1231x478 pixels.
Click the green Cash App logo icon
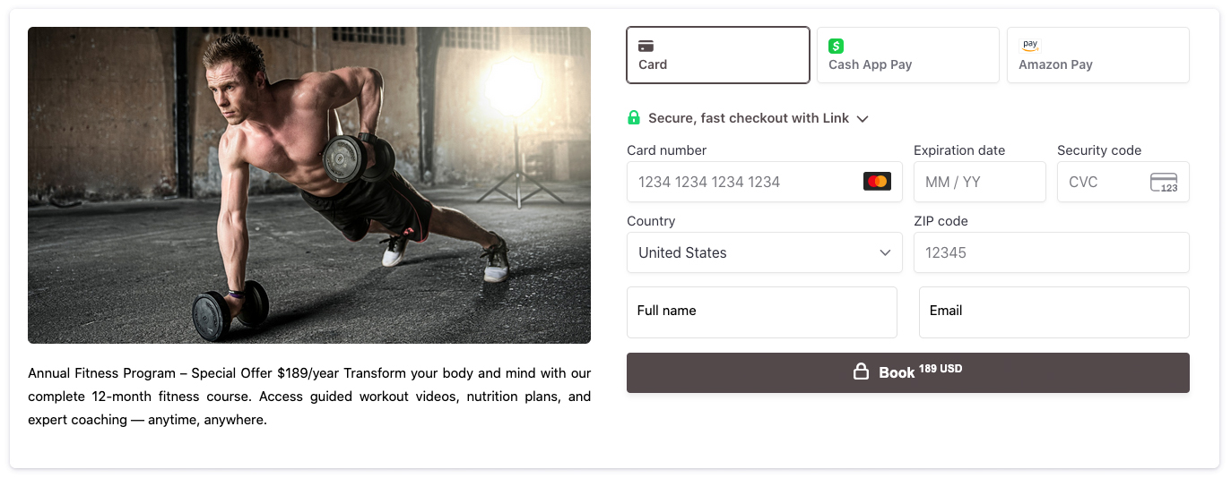tap(837, 47)
